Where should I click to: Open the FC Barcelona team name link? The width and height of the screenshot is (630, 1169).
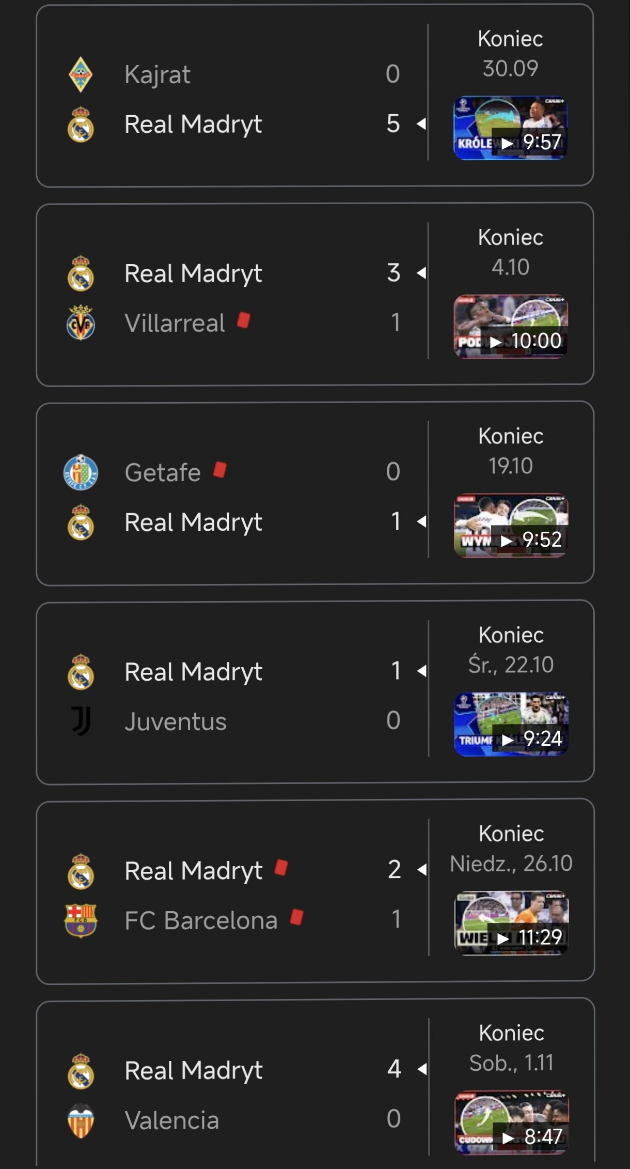201,920
